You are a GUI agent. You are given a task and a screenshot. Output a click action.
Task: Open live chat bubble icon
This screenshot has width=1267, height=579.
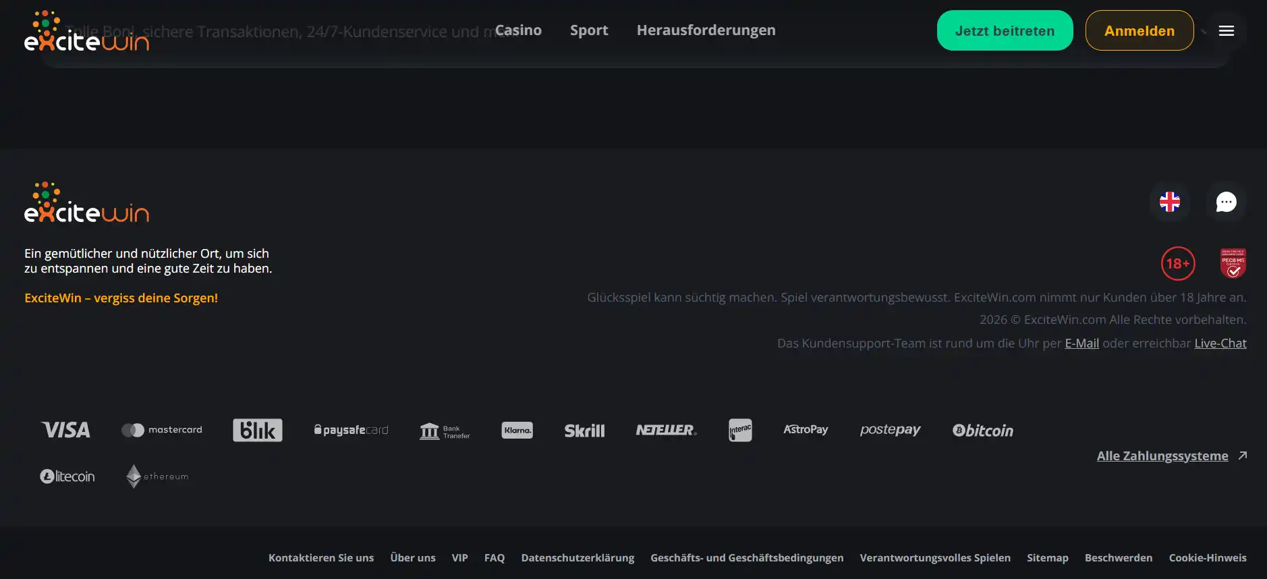1226,202
